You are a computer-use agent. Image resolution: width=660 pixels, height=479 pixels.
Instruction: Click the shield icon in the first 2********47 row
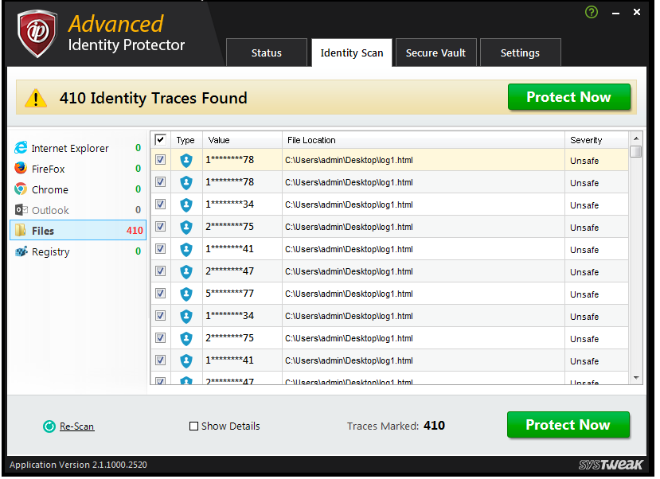click(x=186, y=271)
